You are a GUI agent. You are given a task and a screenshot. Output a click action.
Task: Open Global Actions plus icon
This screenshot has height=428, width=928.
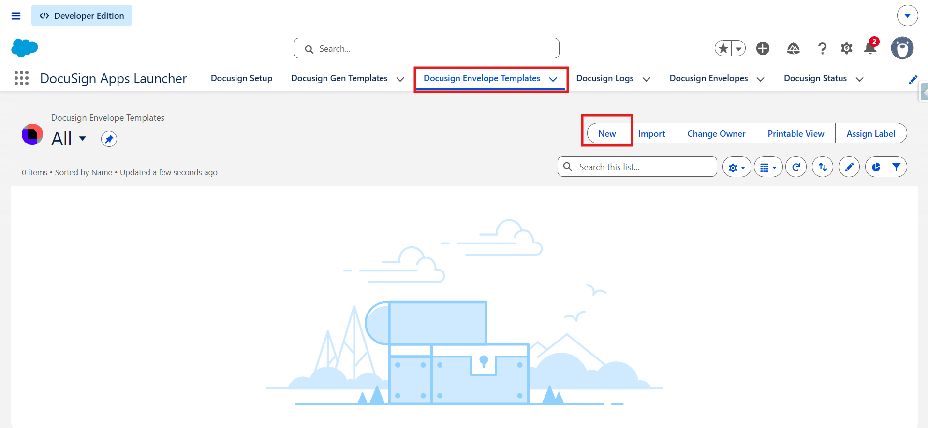pyautogui.click(x=763, y=48)
